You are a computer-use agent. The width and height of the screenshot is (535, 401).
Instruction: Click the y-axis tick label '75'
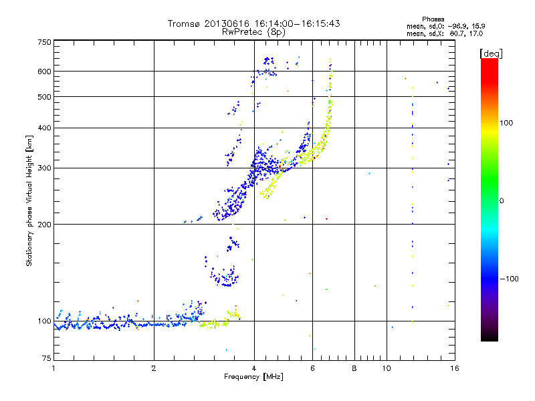point(47,358)
